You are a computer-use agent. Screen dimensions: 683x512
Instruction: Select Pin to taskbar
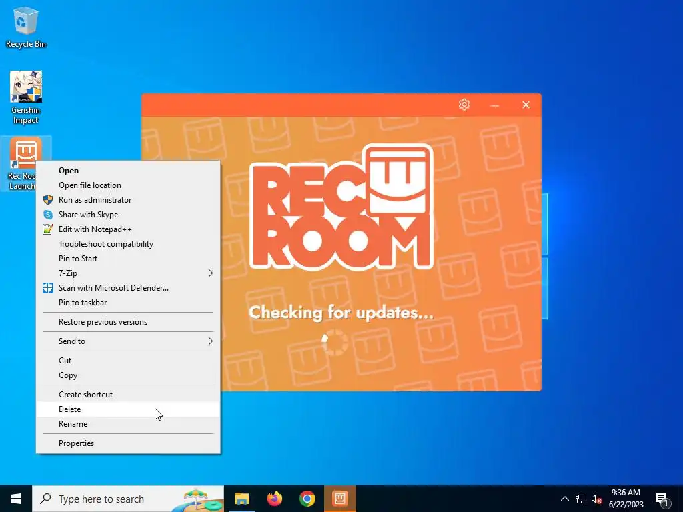(128, 303)
